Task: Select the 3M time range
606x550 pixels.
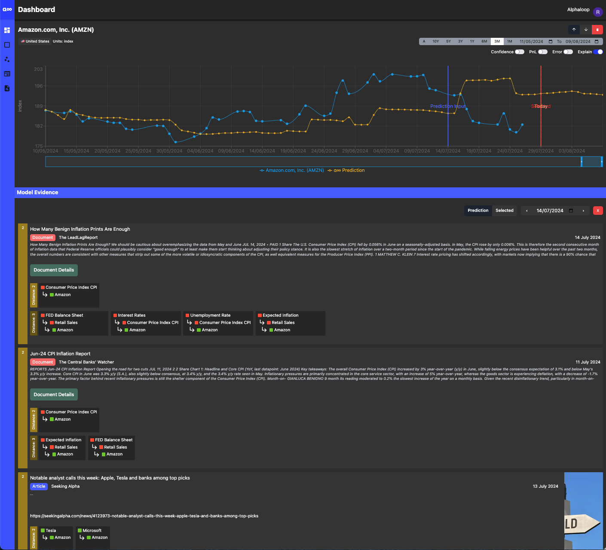Action: point(497,42)
